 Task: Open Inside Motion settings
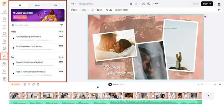(121, 10)
